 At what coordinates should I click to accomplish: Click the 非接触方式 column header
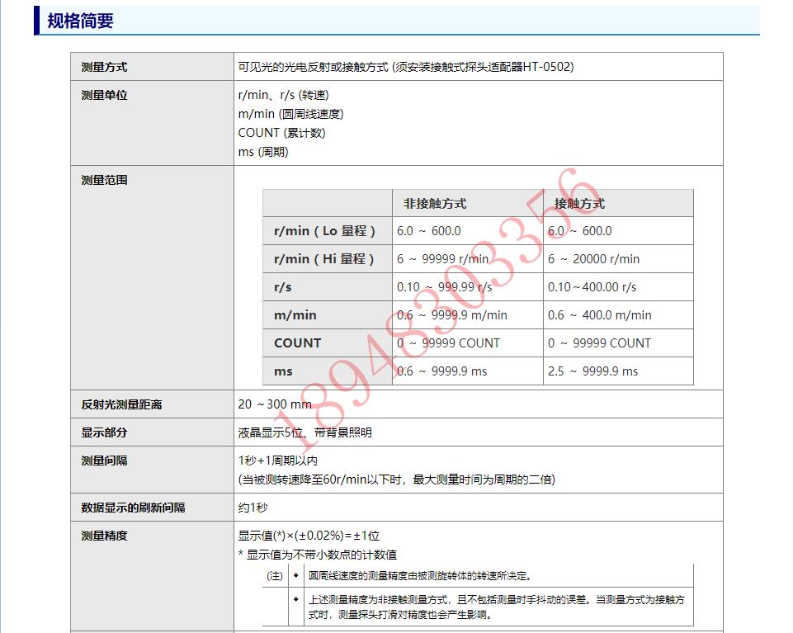(x=435, y=204)
